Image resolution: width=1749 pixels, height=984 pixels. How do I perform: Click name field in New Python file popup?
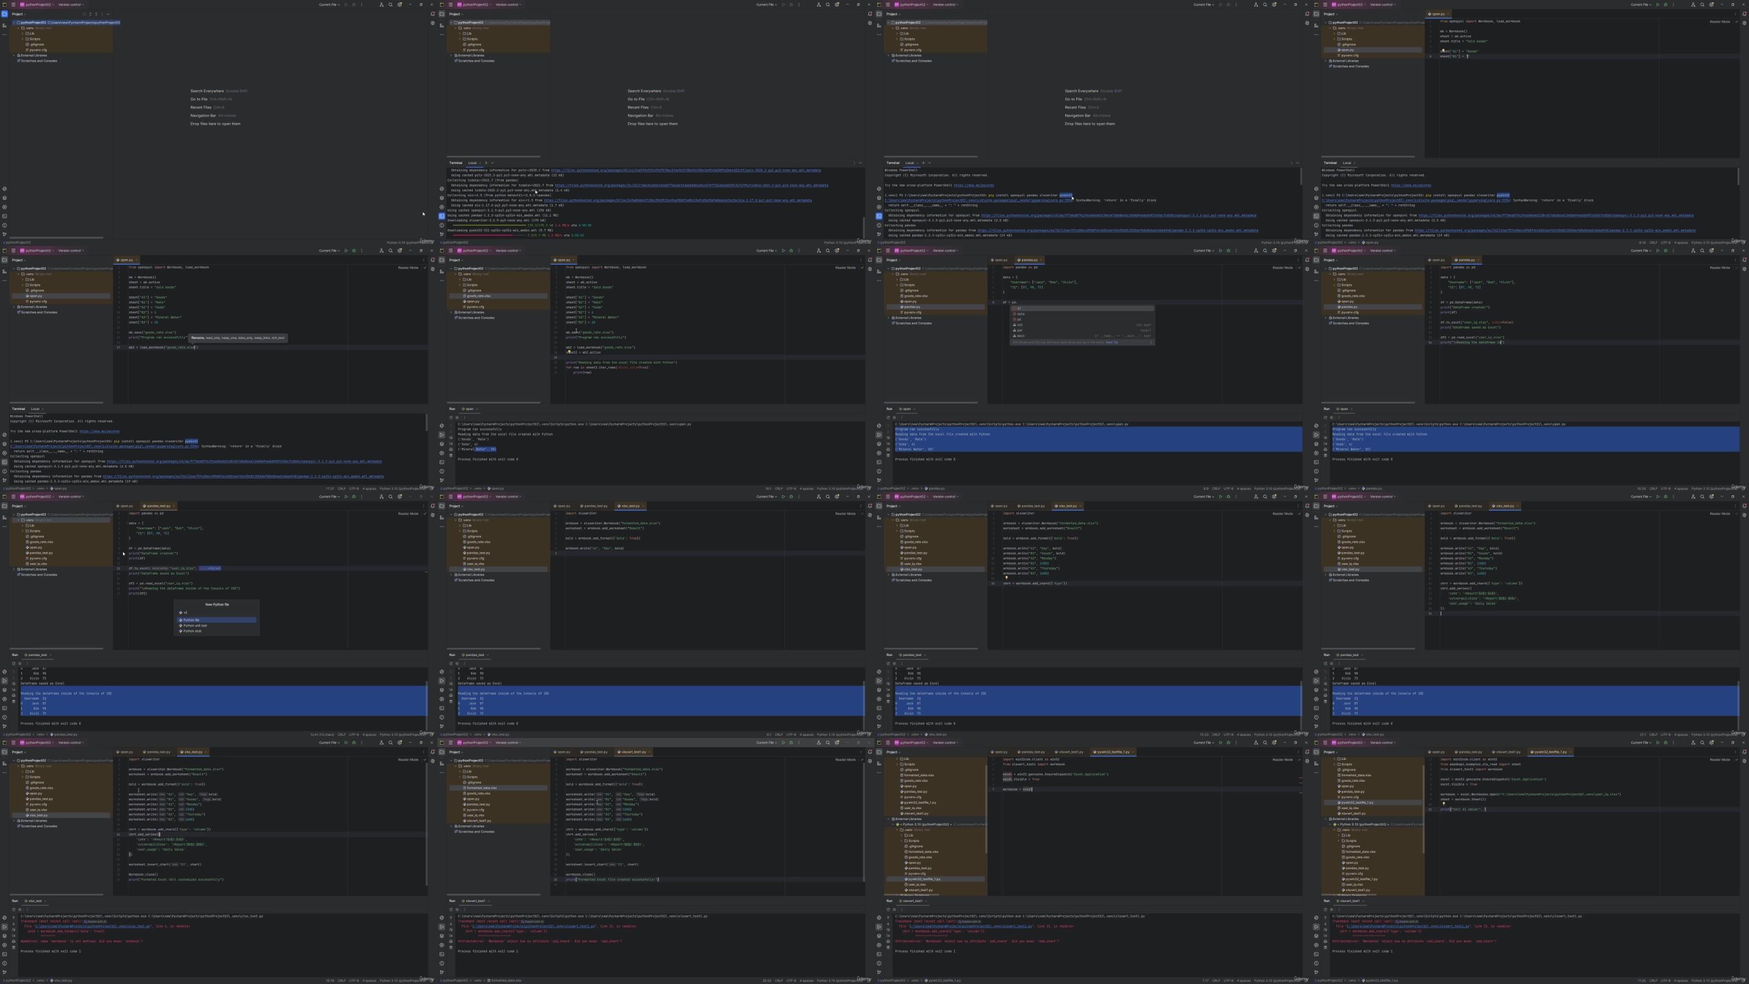218,612
